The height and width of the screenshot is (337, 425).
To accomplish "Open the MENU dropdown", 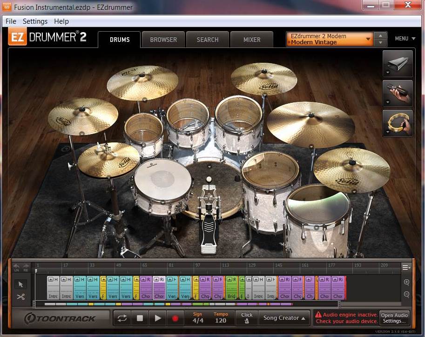I will point(405,39).
